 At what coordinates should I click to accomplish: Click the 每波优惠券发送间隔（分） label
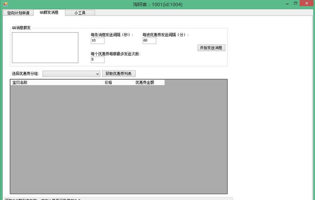tap(166, 35)
